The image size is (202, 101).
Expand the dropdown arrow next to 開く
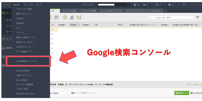point(152,5)
